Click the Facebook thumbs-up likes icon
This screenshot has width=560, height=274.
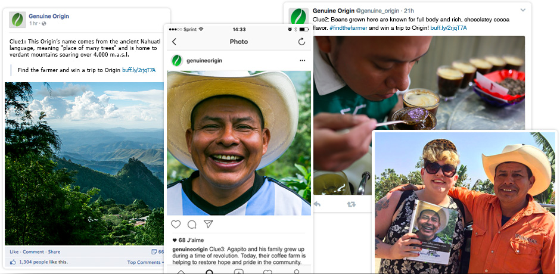pos(13,262)
